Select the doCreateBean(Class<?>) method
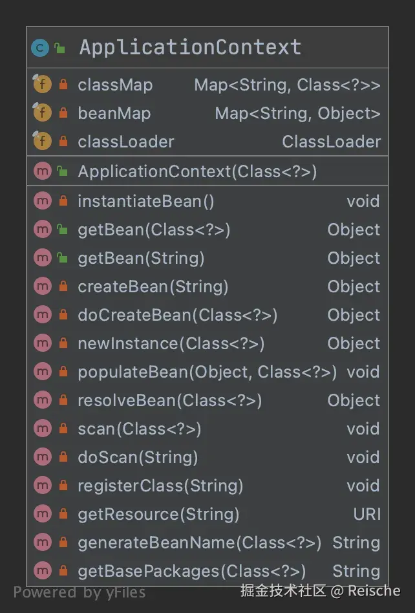Viewport: 415px width, 613px height. 177,315
